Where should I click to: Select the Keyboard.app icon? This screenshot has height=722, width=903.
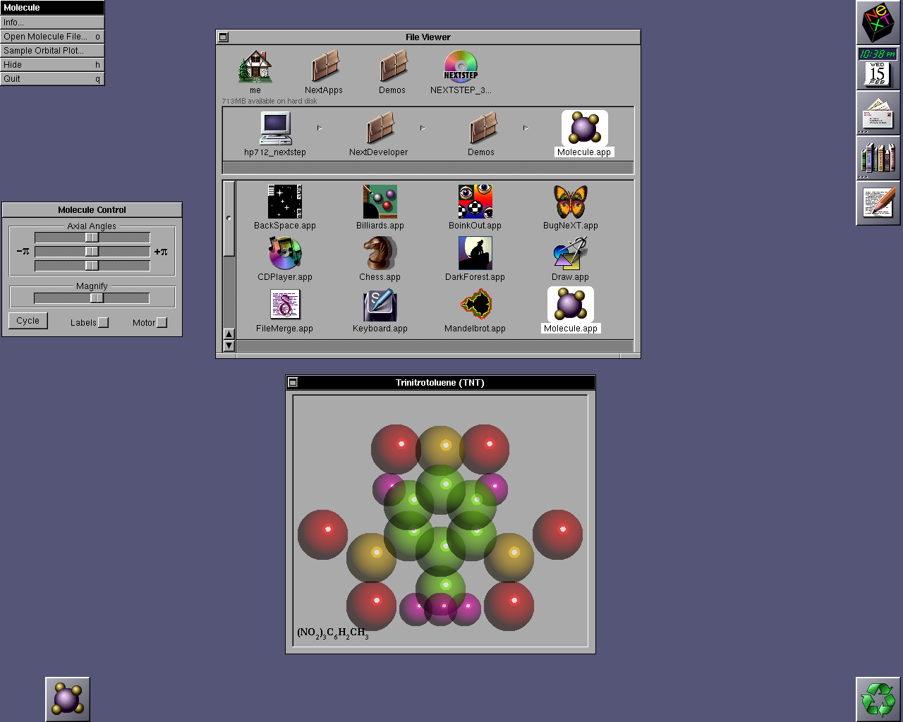pos(380,305)
